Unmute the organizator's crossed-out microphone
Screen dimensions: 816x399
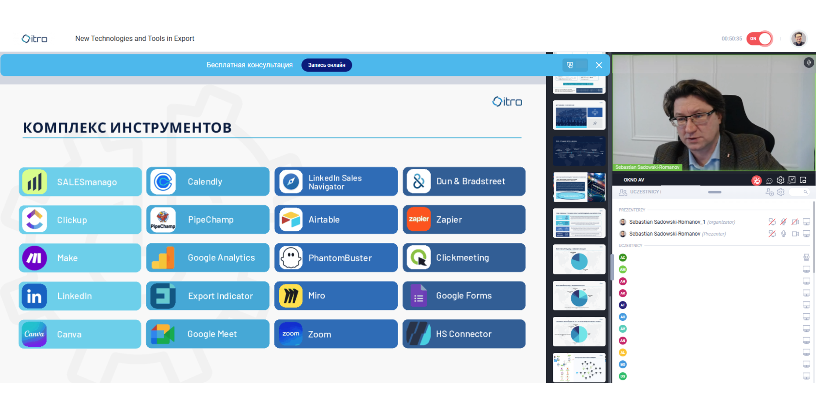(783, 222)
